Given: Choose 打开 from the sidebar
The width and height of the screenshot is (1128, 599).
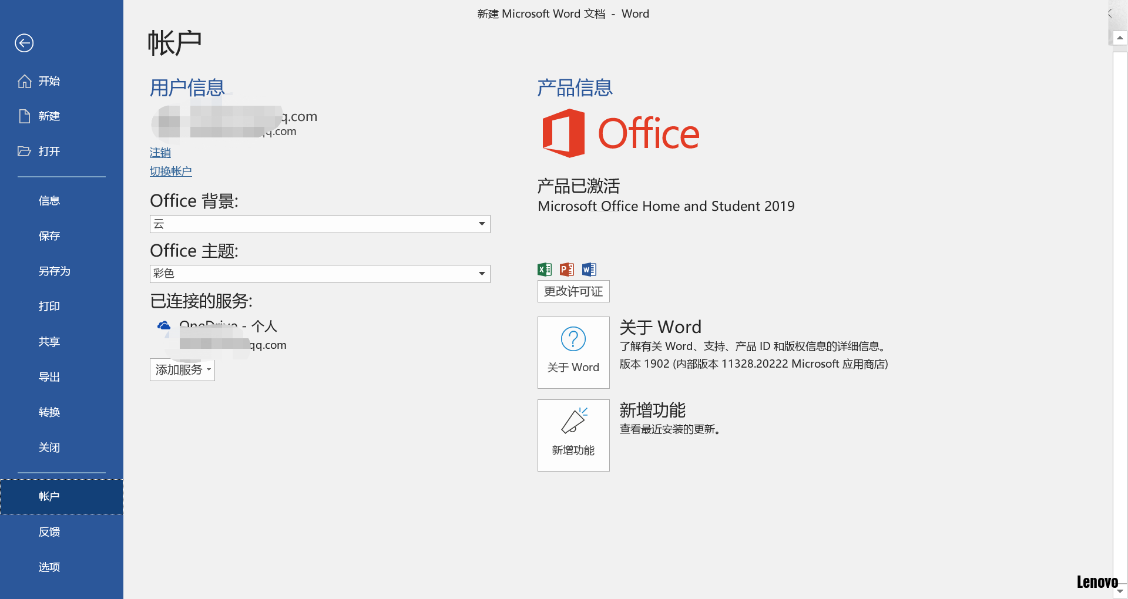Looking at the screenshot, I should 62,152.
